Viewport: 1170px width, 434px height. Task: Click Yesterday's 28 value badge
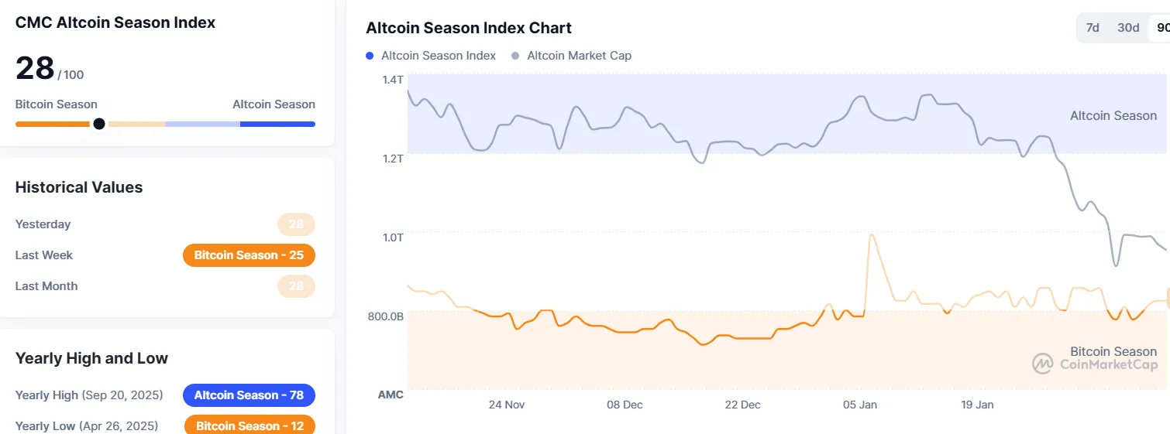296,224
